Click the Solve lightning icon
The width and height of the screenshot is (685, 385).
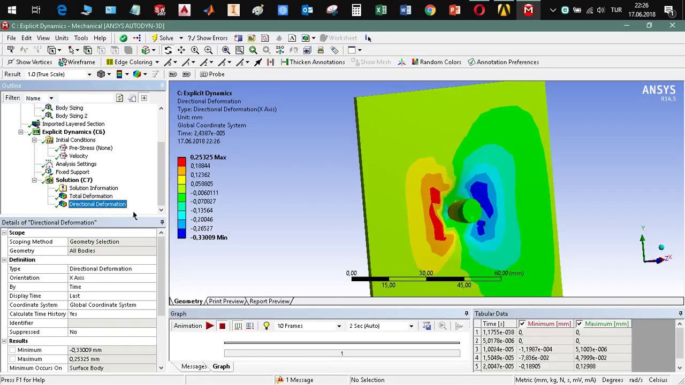(154, 38)
